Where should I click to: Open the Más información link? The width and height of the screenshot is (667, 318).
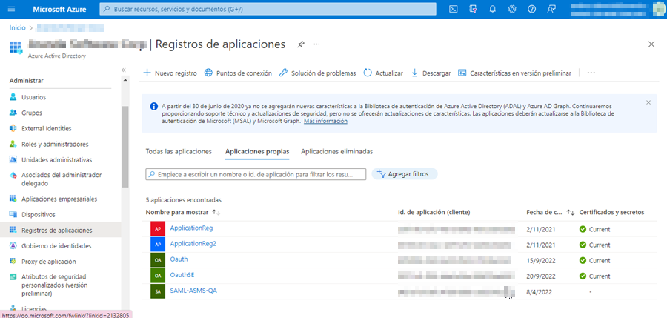point(325,121)
